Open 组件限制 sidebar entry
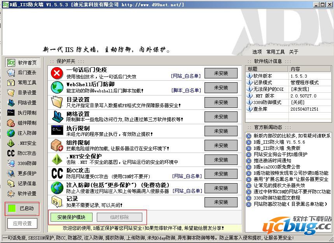The image size is (334, 243). (x=23, y=123)
